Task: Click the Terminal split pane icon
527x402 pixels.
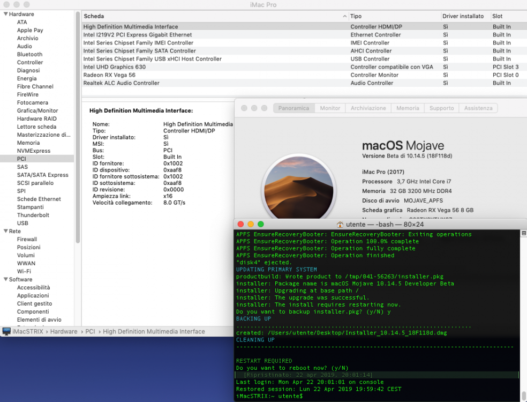Action: click(523, 233)
